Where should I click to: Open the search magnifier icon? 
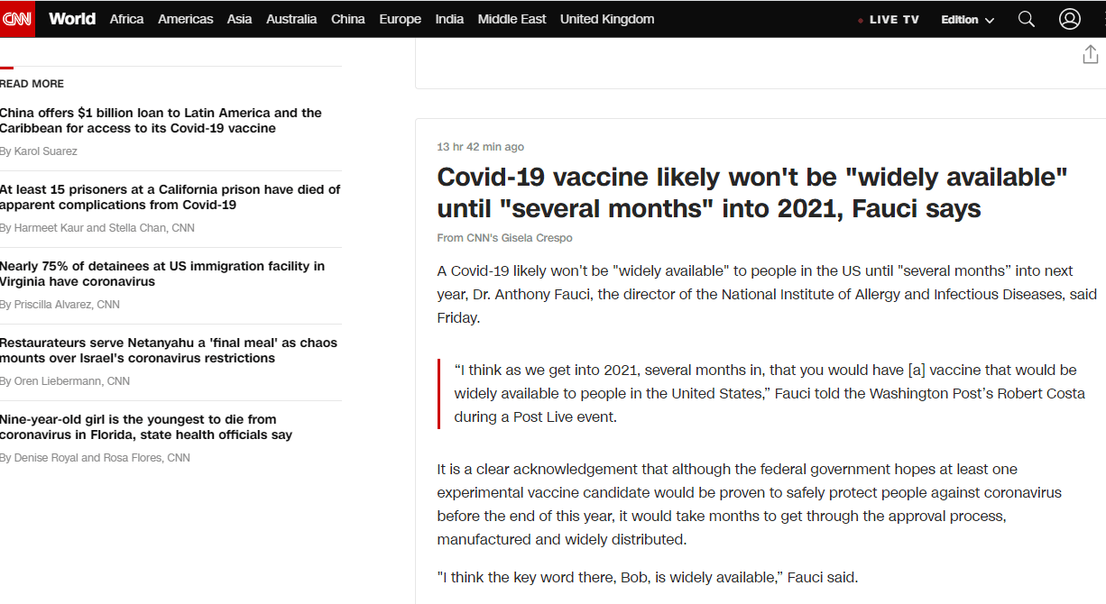pyautogui.click(x=1026, y=19)
